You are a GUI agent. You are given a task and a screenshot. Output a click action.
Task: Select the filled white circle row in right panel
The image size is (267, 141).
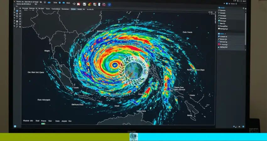click(x=223, y=29)
